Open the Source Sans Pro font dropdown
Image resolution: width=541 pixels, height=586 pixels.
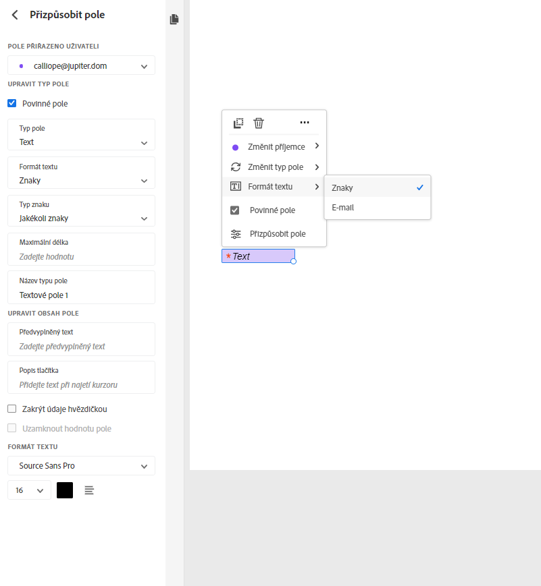coord(82,466)
